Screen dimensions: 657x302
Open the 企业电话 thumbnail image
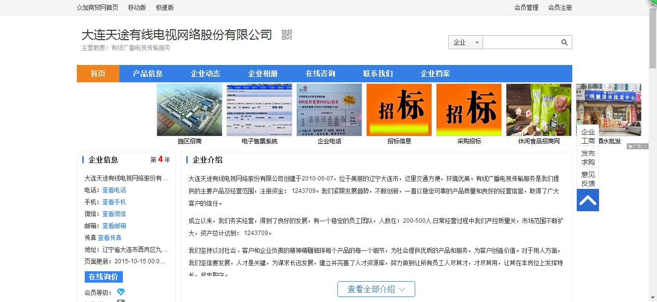click(x=329, y=110)
